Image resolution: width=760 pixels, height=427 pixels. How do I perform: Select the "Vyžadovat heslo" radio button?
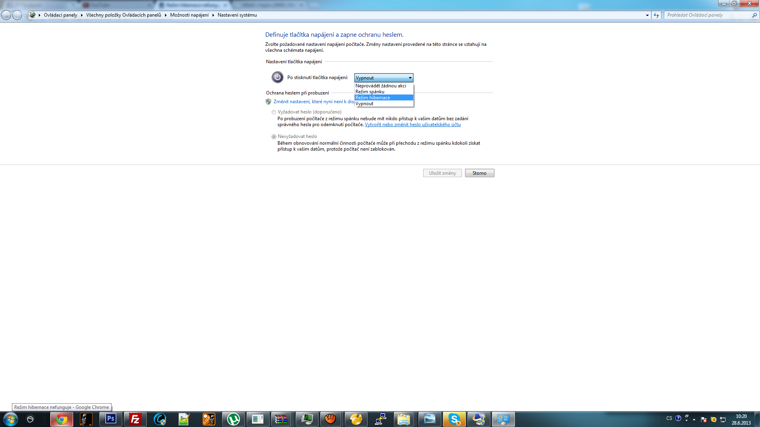pyautogui.click(x=274, y=112)
